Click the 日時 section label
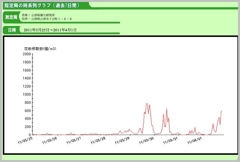 12,30
